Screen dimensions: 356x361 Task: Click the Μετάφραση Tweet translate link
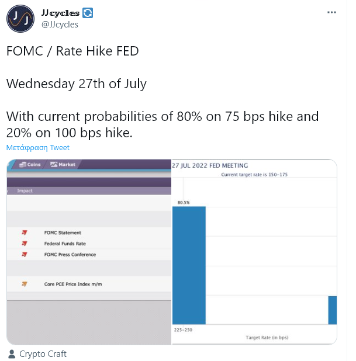point(38,147)
